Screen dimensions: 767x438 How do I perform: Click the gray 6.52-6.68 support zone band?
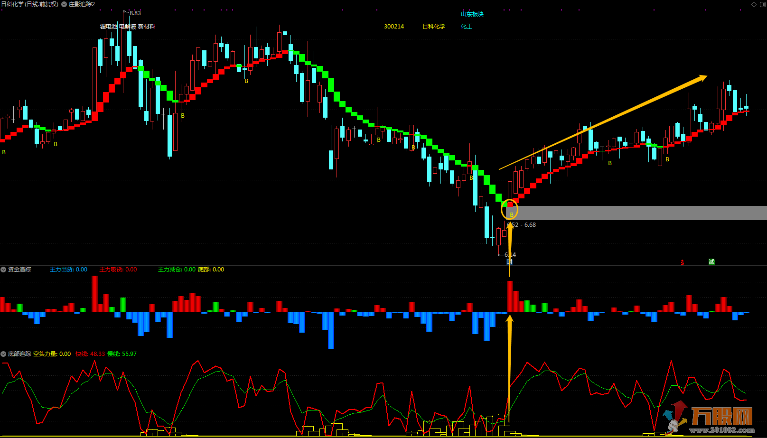[636, 213]
